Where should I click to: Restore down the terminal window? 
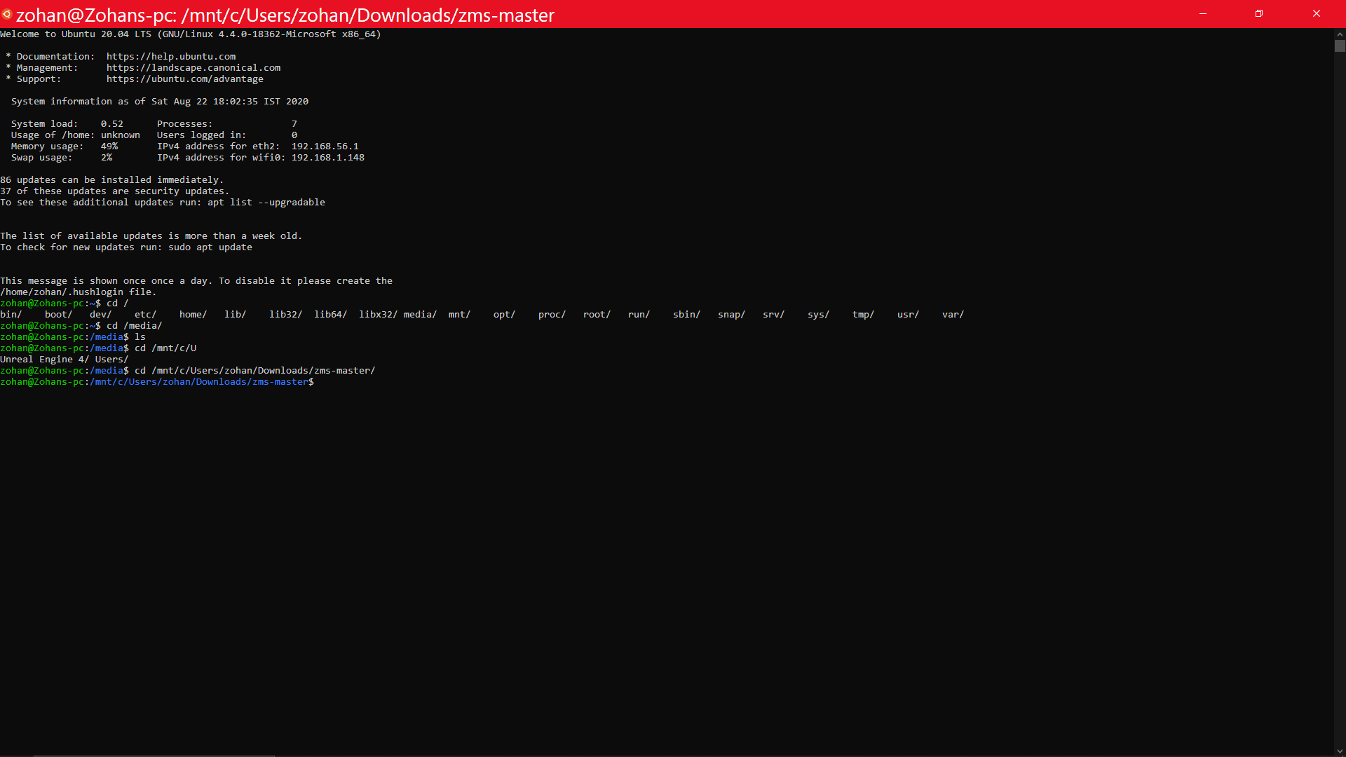[x=1259, y=14]
